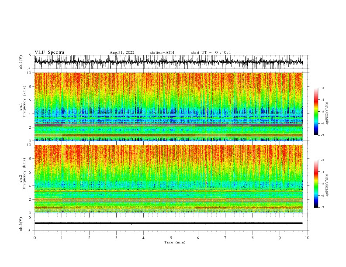Click the ch.1 voltage waveform trace
The height and width of the screenshot is (267, 346).
click(168, 62)
